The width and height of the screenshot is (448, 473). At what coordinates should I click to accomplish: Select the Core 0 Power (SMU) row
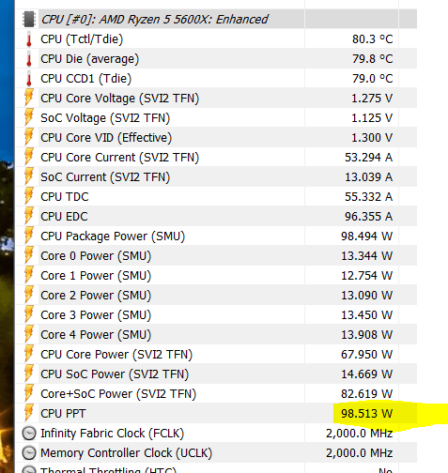(216, 256)
